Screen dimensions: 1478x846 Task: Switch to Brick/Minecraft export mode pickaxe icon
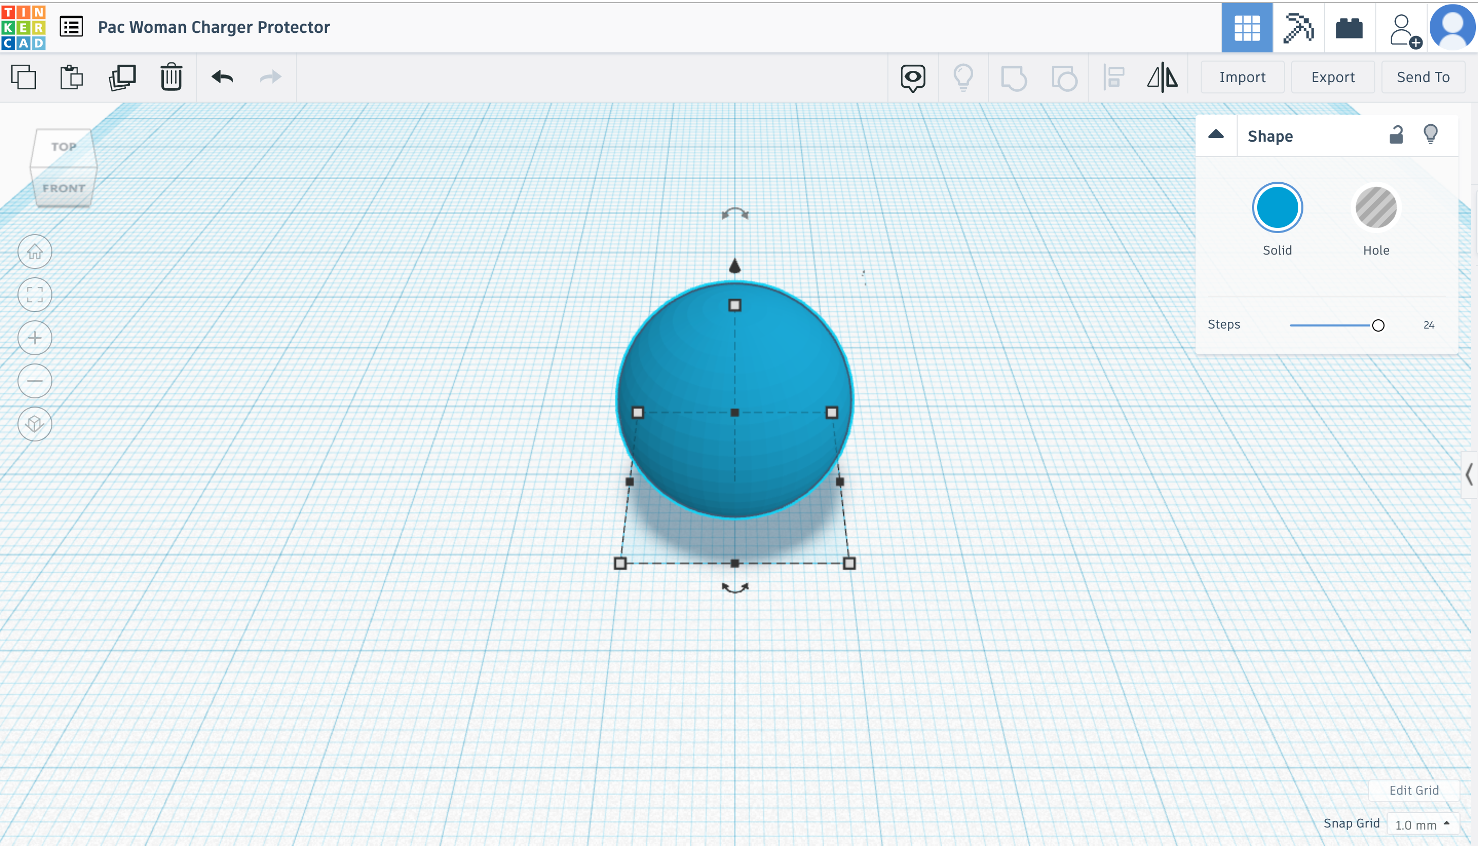[1298, 27]
